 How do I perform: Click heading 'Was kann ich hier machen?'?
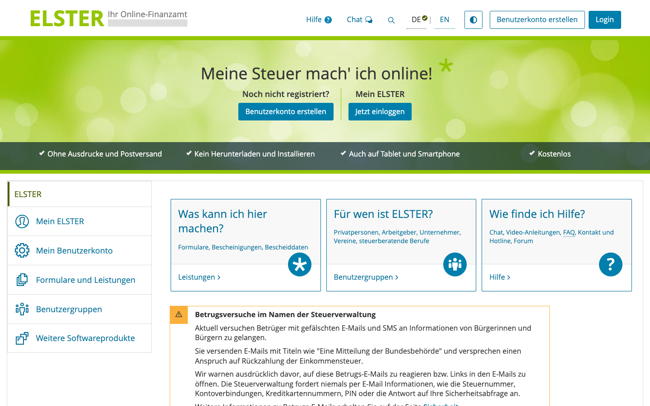(223, 221)
